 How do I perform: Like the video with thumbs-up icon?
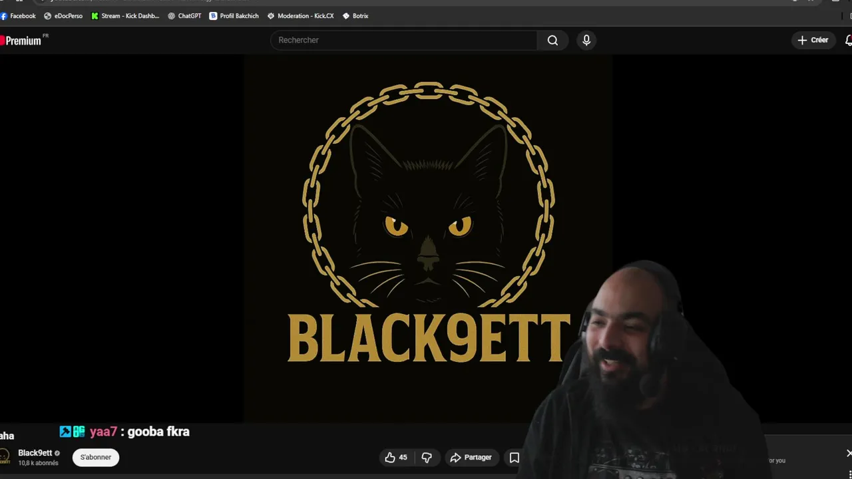click(x=396, y=457)
